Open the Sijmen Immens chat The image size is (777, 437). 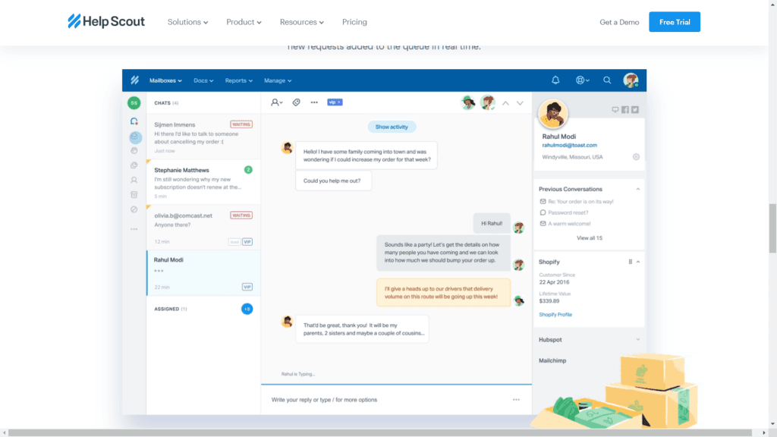pyautogui.click(x=203, y=137)
